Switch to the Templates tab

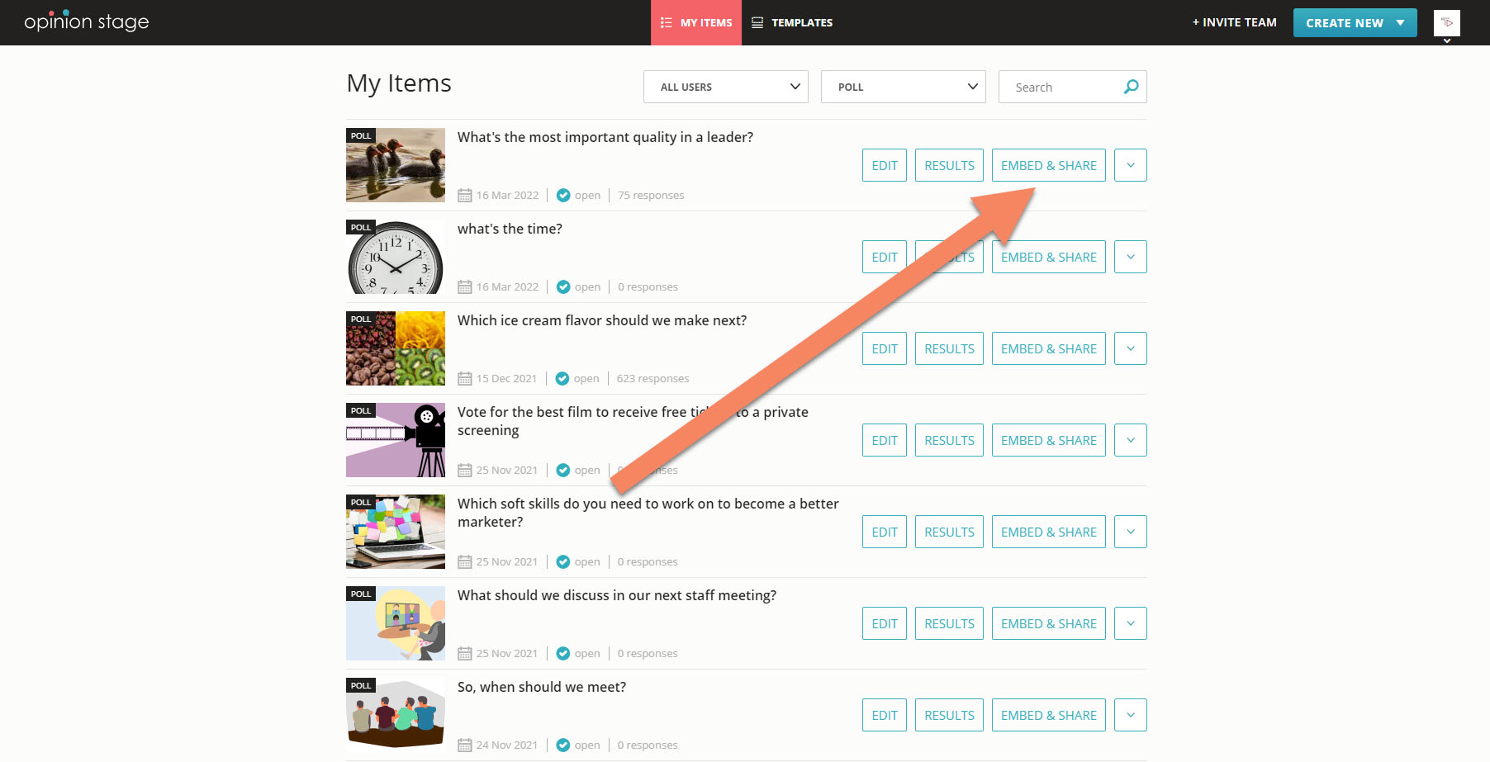click(792, 23)
